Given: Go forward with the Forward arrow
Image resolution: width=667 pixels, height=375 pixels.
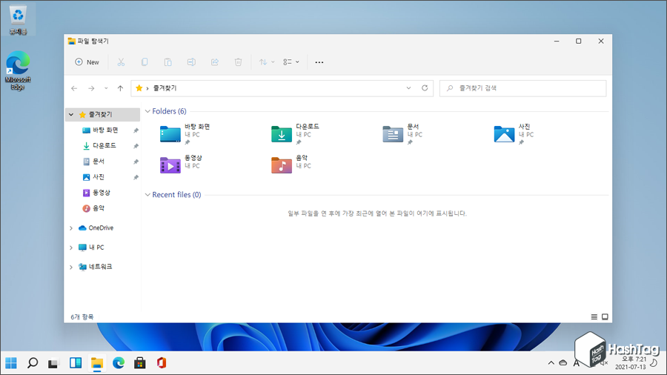Looking at the screenshot, I should point(91,88).
